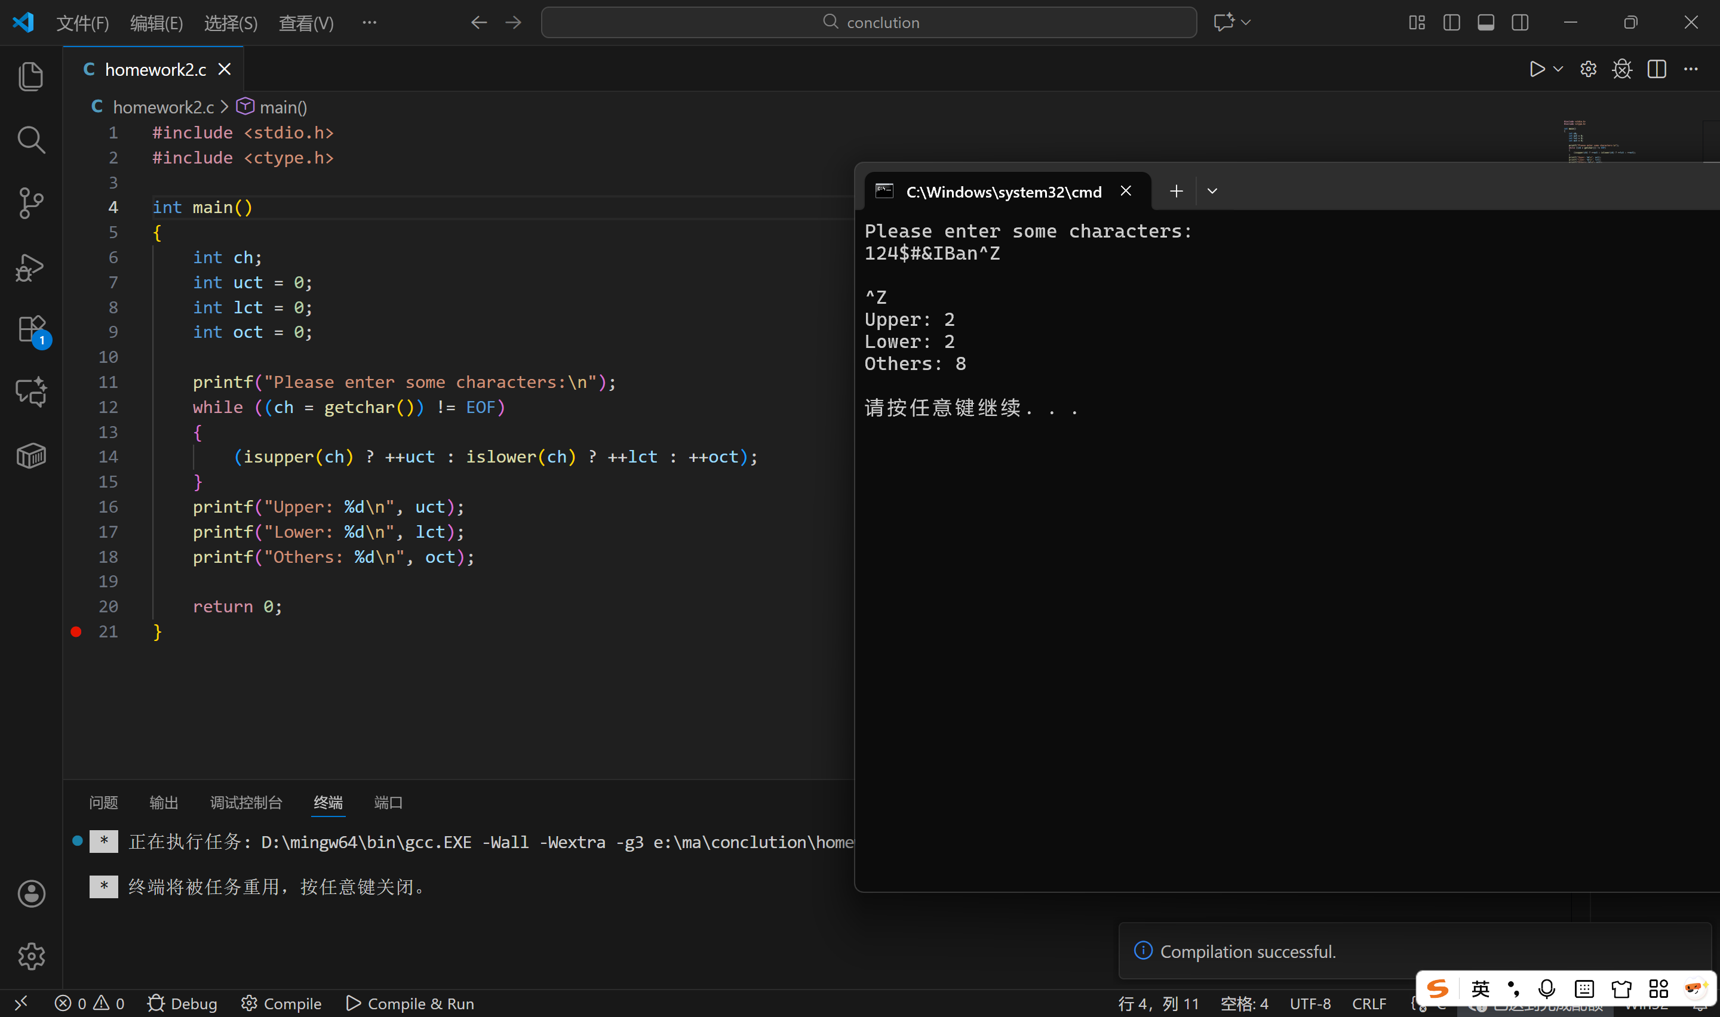
Task: Toggle the primary side bar layout button
Action: click(1451, 23)
